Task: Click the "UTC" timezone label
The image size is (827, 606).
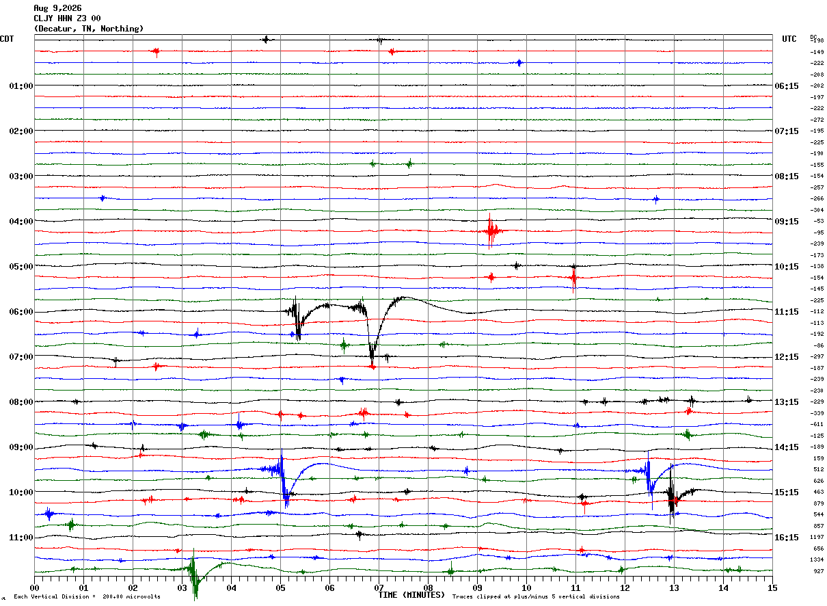Action: 789,39
